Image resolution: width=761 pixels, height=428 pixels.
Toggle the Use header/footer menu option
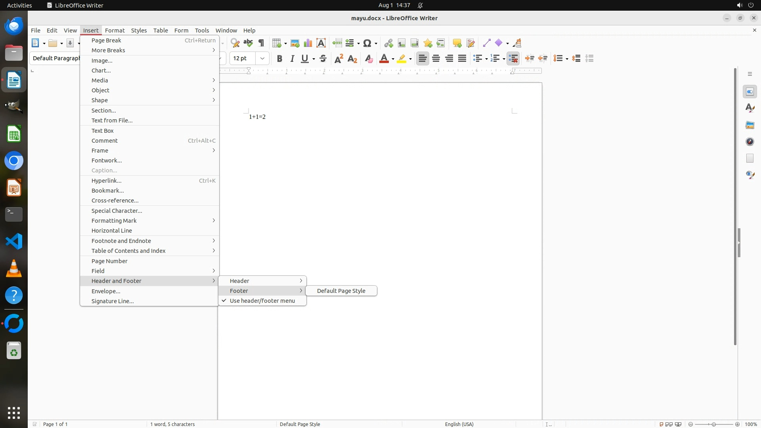click(x=262, y=301)
